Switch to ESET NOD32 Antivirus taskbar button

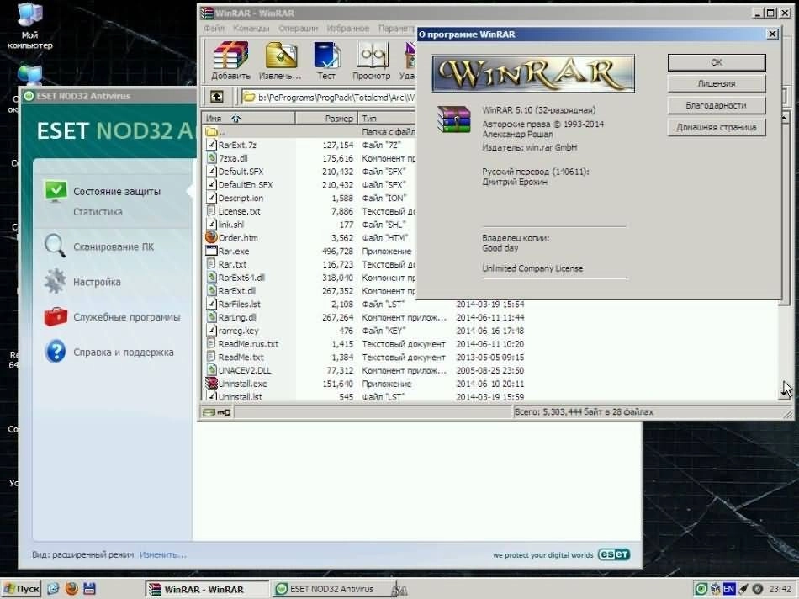pyautogui.click(x=332, y=589)
